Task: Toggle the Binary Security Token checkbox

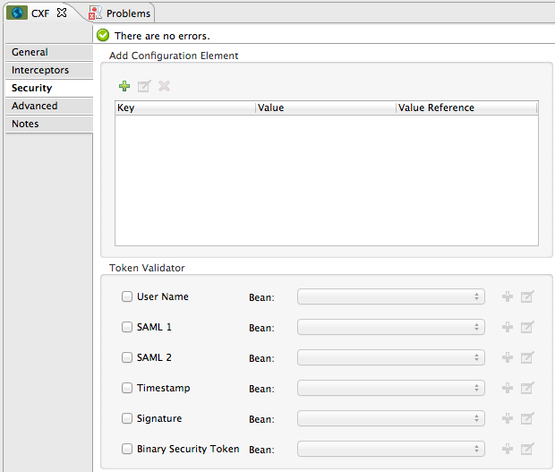Action: [127, 450]
